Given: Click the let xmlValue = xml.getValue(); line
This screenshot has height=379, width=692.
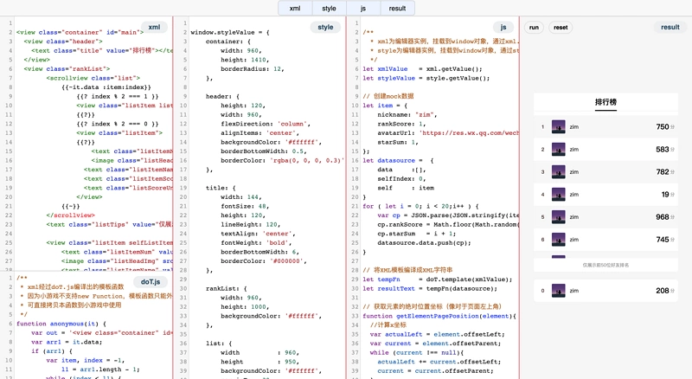Looking at the screenshot, I should [422, 69].
